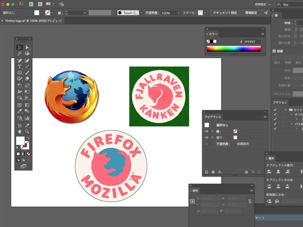Select the Direct Selection tool
The image size is (303, 227).
[27, 47]
